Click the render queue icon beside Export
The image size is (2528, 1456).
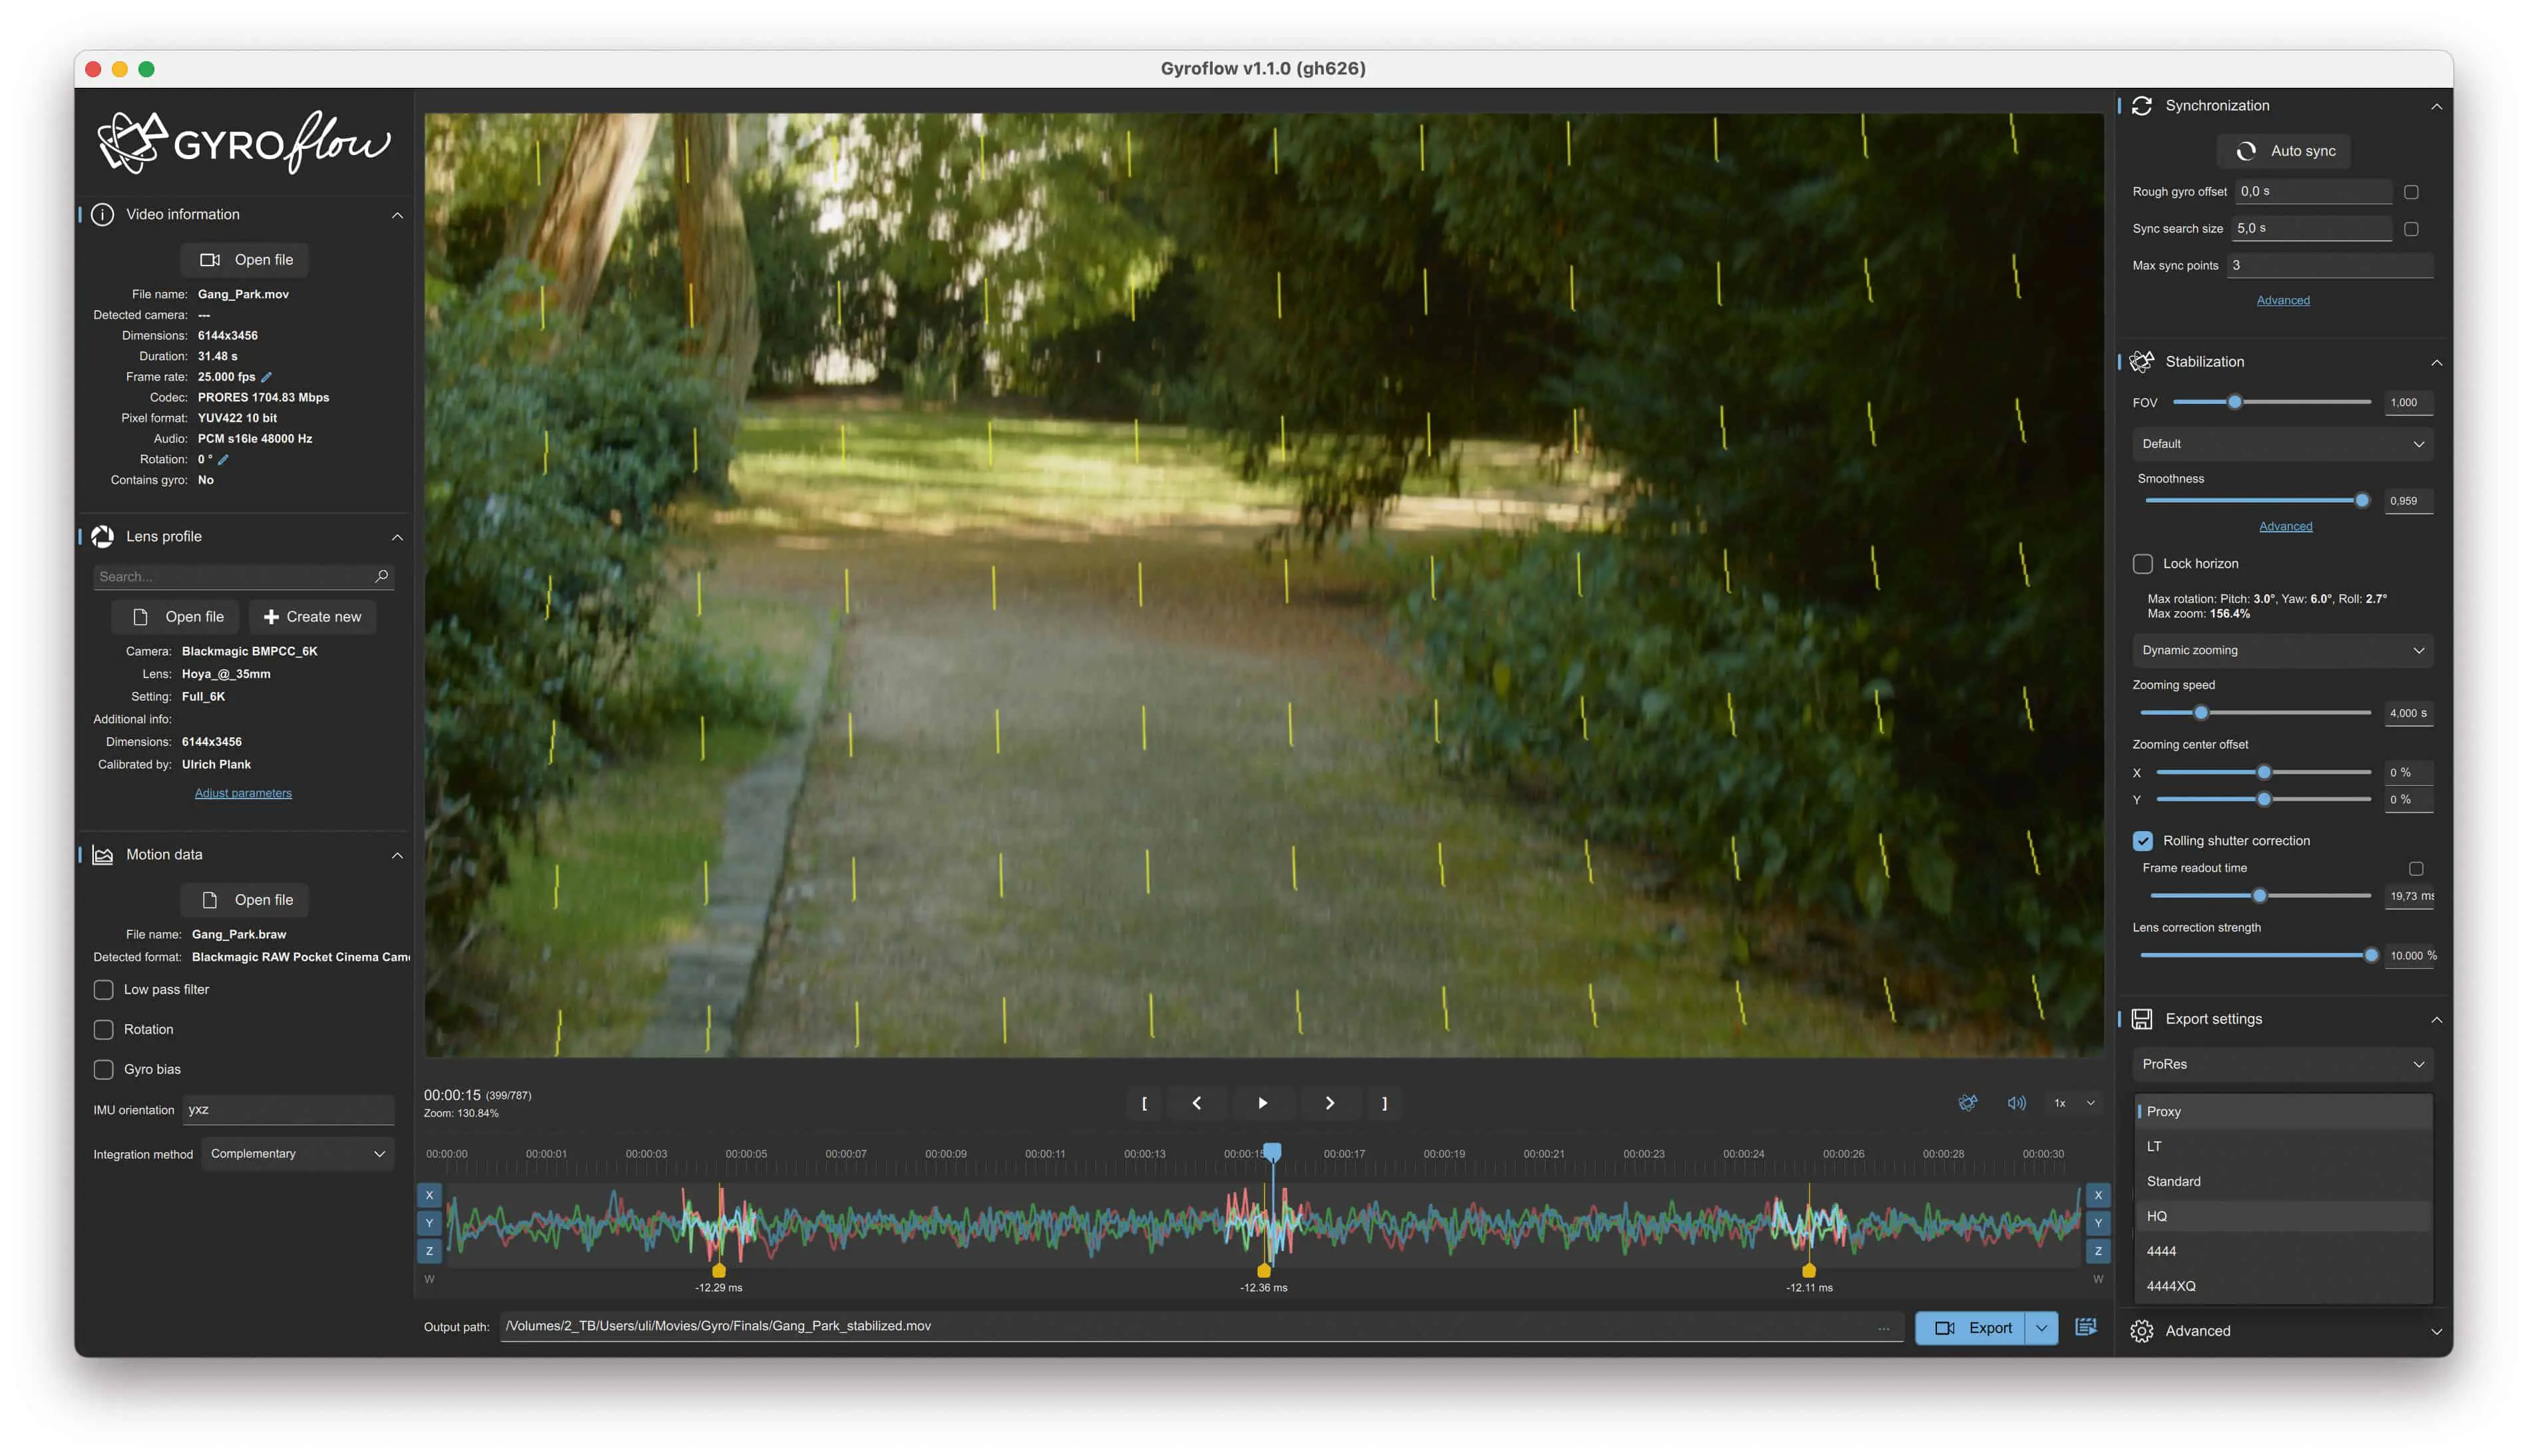click(2085, 1327)
